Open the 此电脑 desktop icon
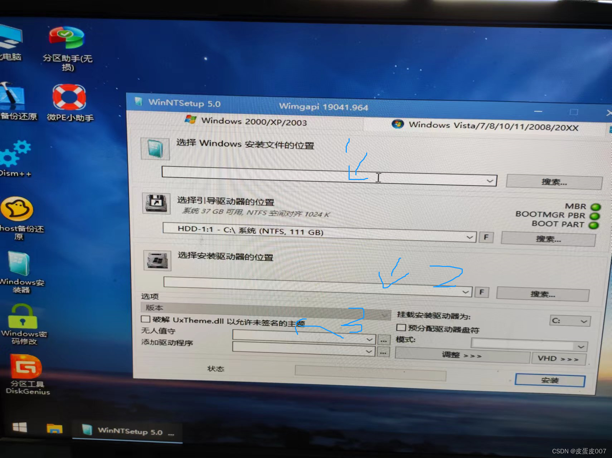Image resolution: width=612 pixels, height=458 pixels. 11,42
